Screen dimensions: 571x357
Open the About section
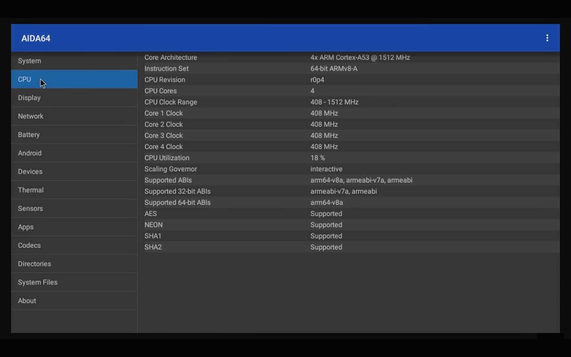[74, 301]
